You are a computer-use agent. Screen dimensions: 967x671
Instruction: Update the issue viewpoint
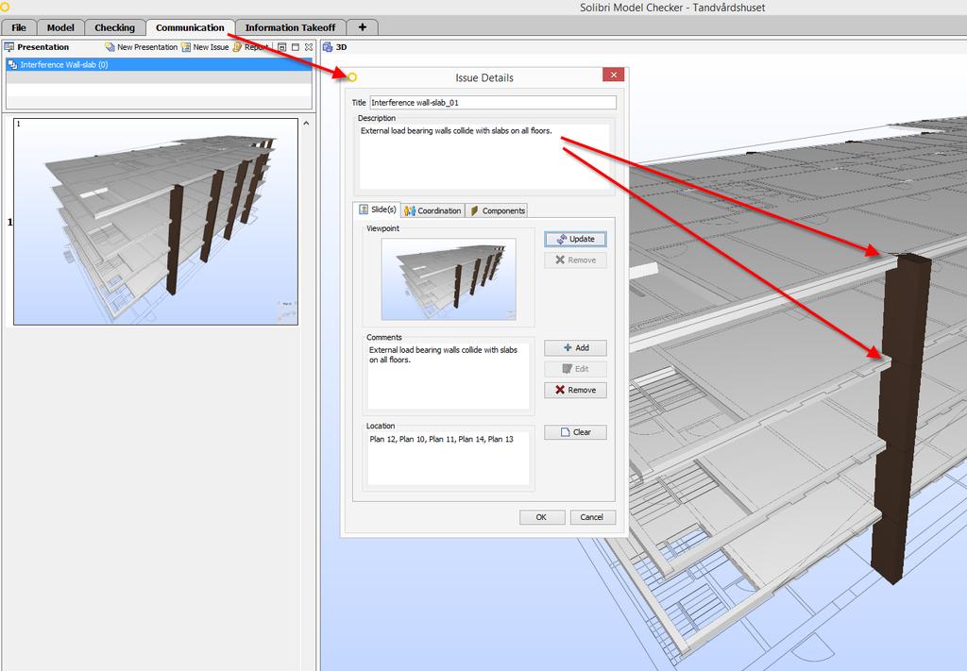point(575,239)
